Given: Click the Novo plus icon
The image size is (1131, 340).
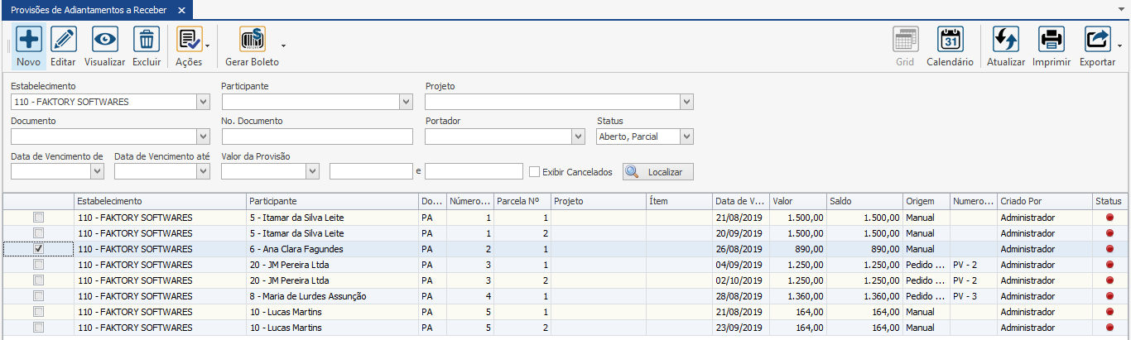Looking at the screenshot, I should coord(28,40).
